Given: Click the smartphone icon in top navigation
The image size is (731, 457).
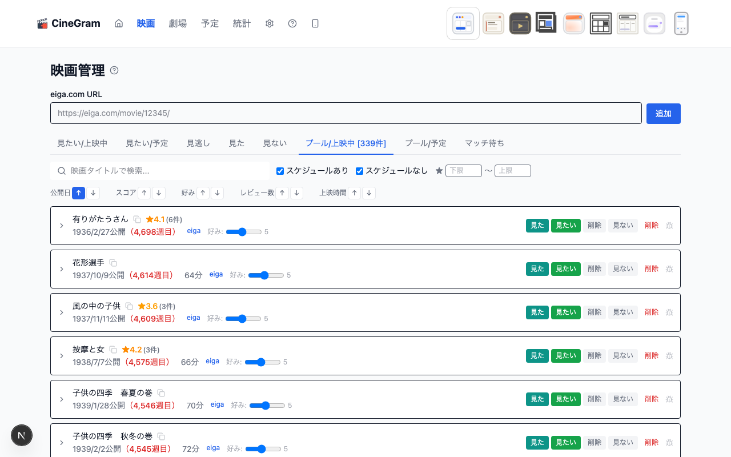Looking at the screenshot, I should [x=315, y=23].
